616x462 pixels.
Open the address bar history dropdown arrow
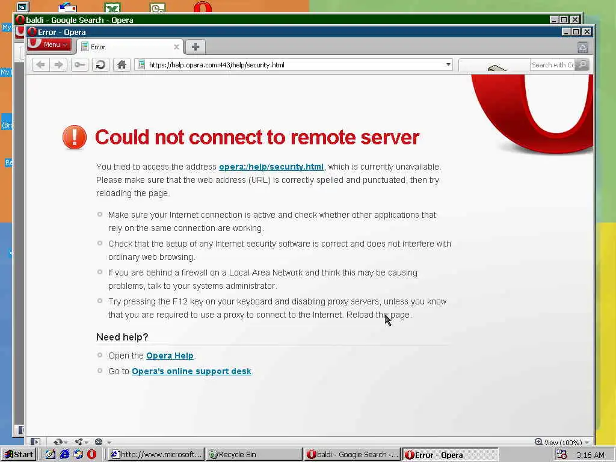[448, 65]
